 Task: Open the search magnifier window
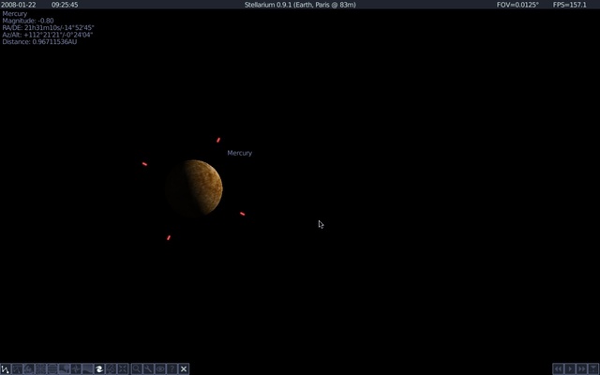tap(137, 368)
